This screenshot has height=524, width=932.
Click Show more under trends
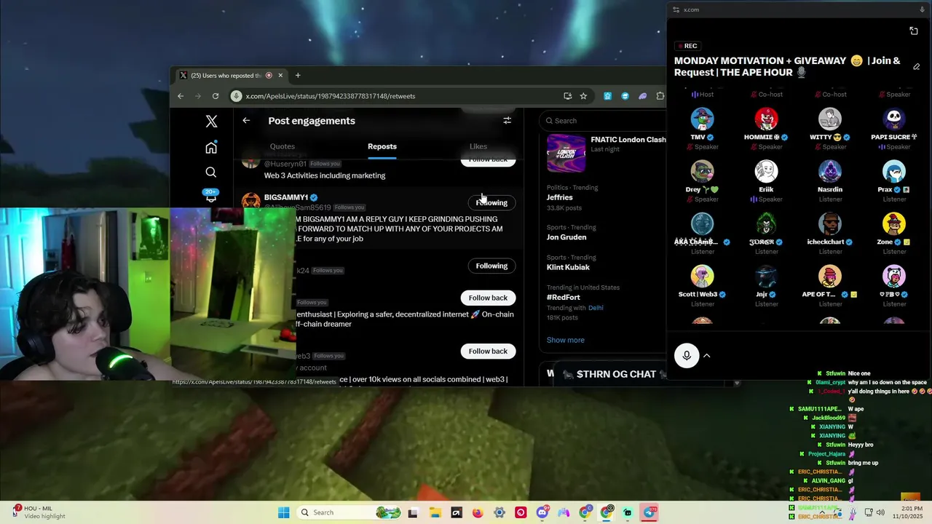click(566, 340)
